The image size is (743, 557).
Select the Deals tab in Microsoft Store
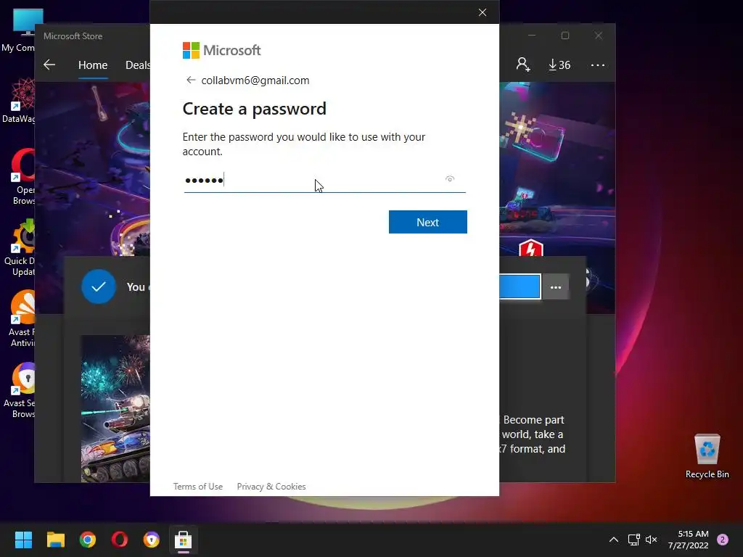(137, 65)
